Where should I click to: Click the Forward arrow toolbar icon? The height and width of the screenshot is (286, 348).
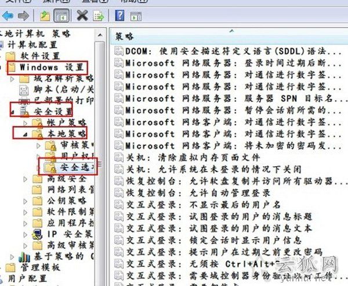24,16
